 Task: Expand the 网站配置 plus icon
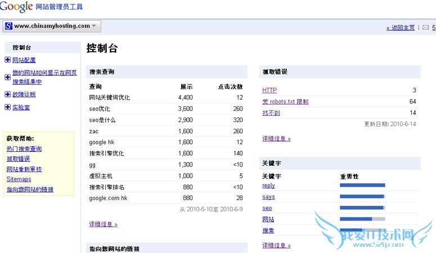tap(7, 60)
